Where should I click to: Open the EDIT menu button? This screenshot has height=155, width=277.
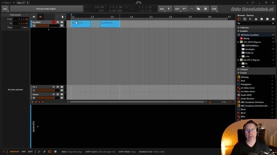tap(177, 9)
